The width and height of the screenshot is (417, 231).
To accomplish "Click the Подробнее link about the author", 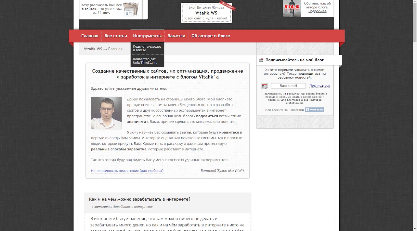I will point(317,11).
